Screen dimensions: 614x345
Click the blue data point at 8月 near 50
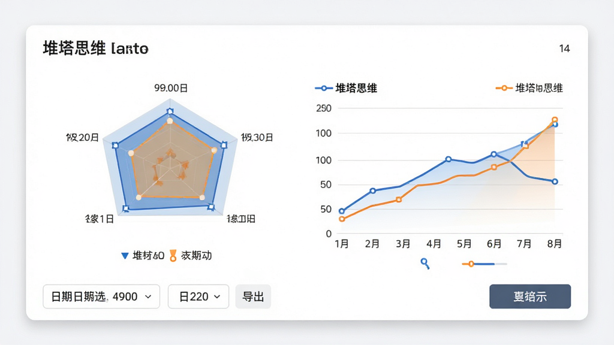click(x=555, y=181)
